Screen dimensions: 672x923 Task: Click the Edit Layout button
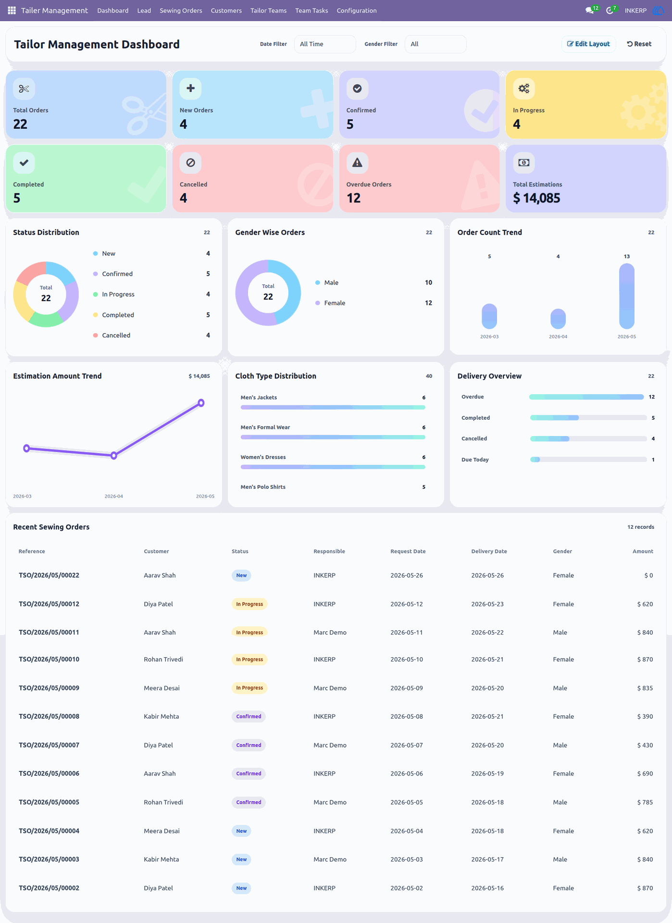[588, 44]
